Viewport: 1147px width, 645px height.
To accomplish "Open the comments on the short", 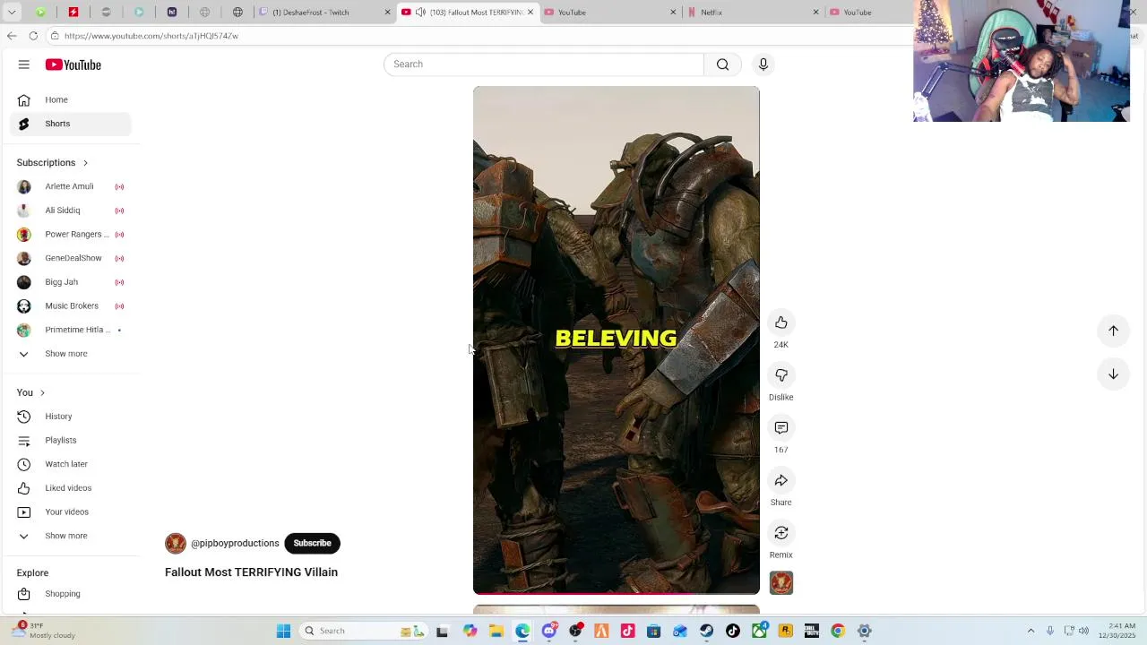I will (781, 428).
